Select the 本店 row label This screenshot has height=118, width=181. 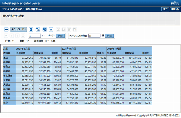pos(9,58)
